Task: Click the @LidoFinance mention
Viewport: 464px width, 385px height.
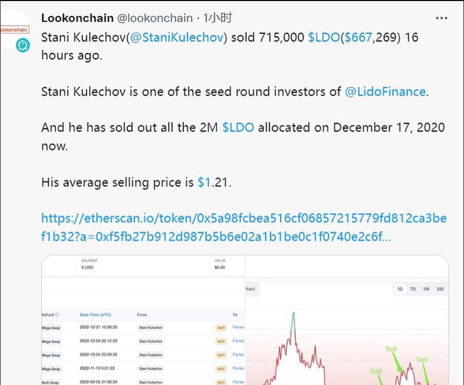Action: click(x=385, y=91)
